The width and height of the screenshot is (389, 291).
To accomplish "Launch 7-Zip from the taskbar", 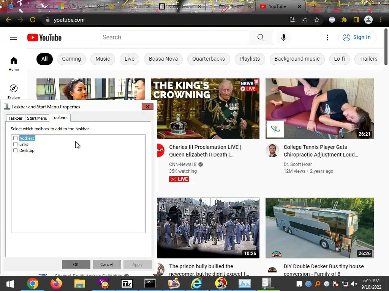I will click(127, 283).
